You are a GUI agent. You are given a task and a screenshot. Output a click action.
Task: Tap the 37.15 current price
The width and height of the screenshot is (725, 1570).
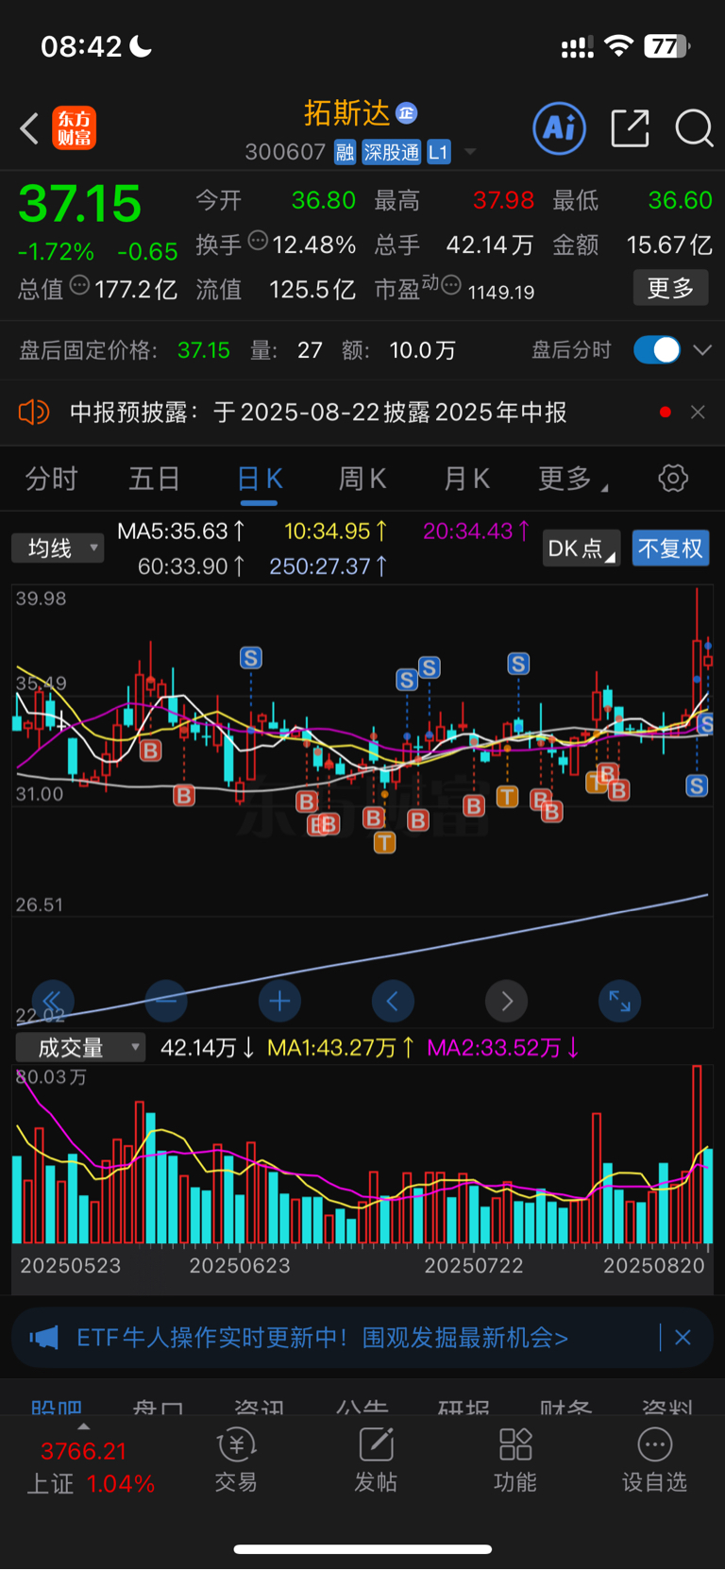click(x=80, y=204)
